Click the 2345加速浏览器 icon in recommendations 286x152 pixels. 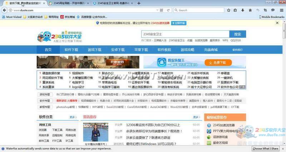pyautogui.click(x=209, y=125)
